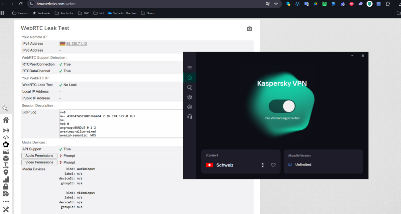This screenshot has height=214, width=401.
Task: Open the Chrome extensions puzzle icon
Action: click(388, 4)
